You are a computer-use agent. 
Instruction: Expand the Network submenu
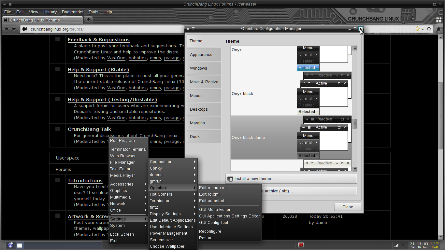(128, 204)
